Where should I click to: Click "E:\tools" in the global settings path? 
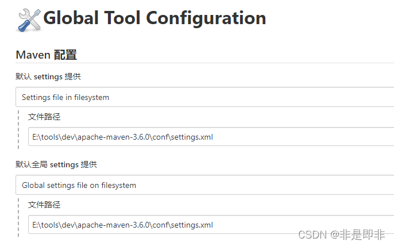click(43, 225)
